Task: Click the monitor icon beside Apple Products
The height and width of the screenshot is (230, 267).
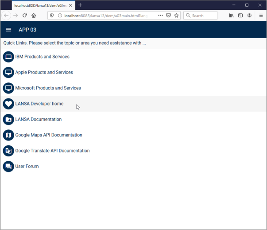Action: coord(8,72)
